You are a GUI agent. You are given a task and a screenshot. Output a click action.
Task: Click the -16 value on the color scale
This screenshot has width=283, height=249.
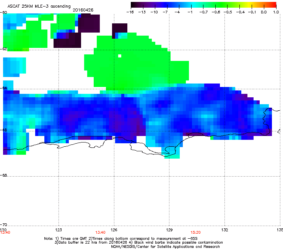coord(130,12)
